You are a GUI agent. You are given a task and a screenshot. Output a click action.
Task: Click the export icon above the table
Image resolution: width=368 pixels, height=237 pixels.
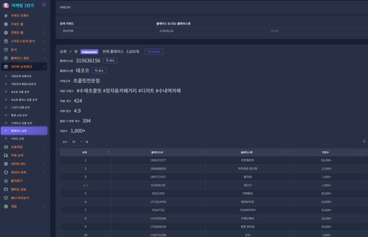click(364, 141)
